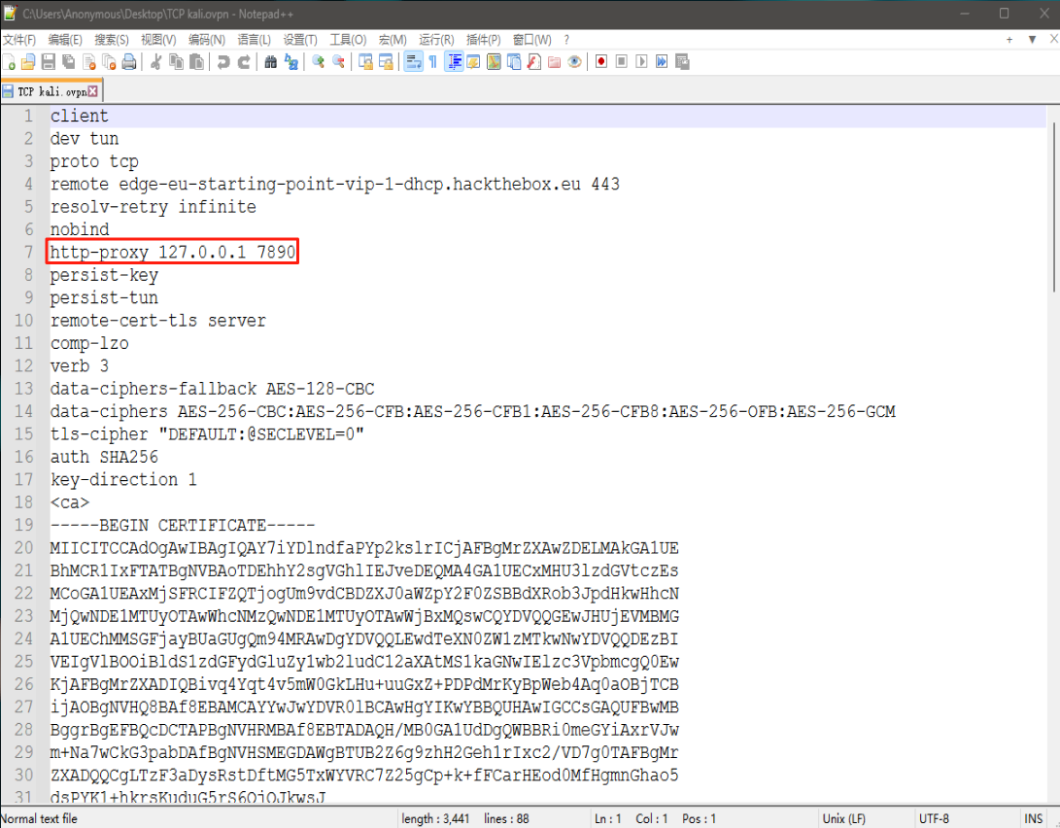Click the plus button to add new tab
Viewport: 1060px width, 828px height.
click(x=1009, y=40)
